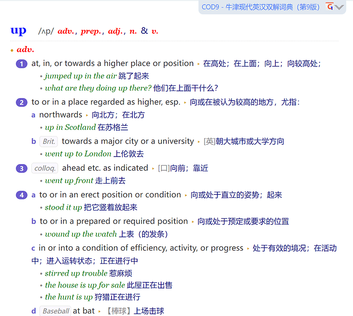353x316 pixels.
Task: Click the pronunciation /ʌp/
Action: click(x=46, y=31)
